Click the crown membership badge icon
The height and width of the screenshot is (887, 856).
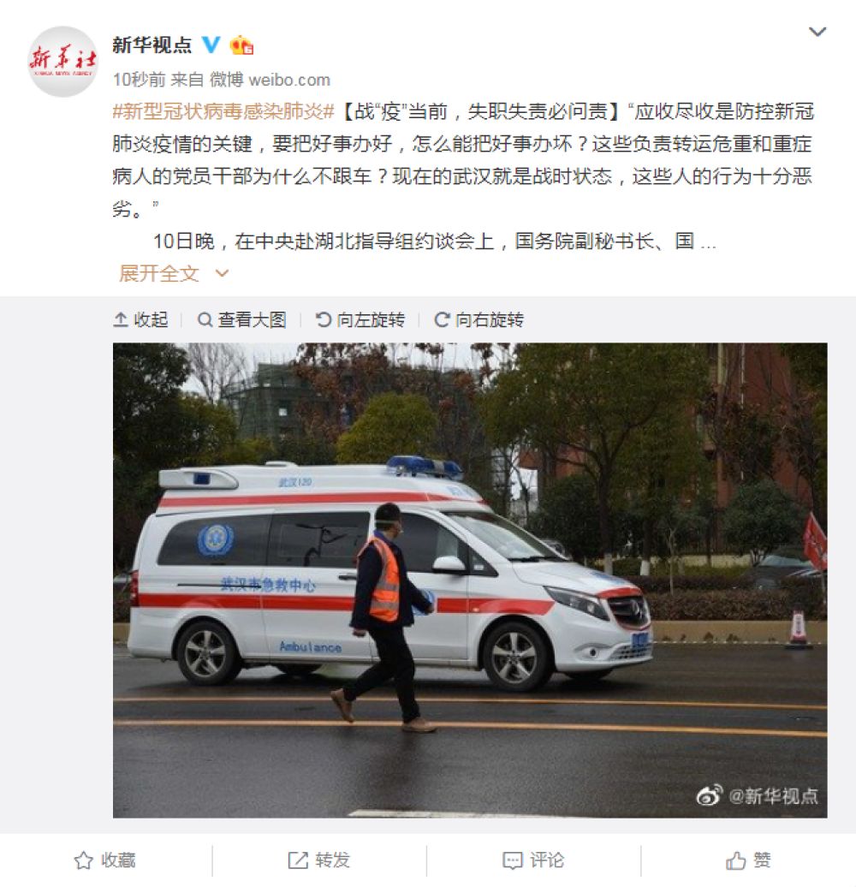(241, 45)
